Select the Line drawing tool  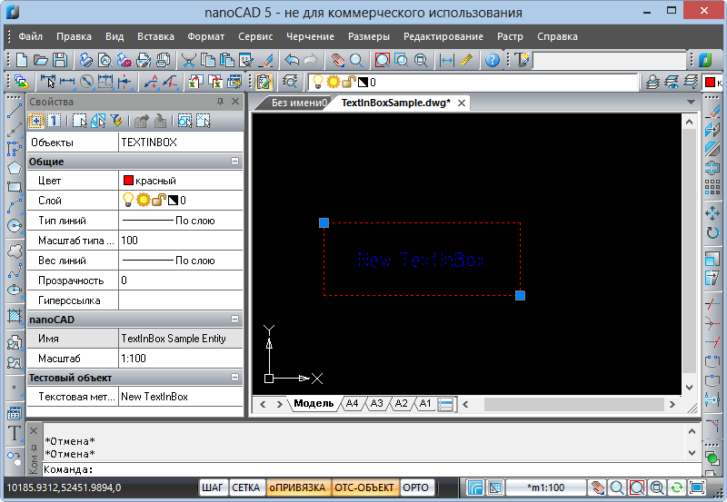point(15,110)
